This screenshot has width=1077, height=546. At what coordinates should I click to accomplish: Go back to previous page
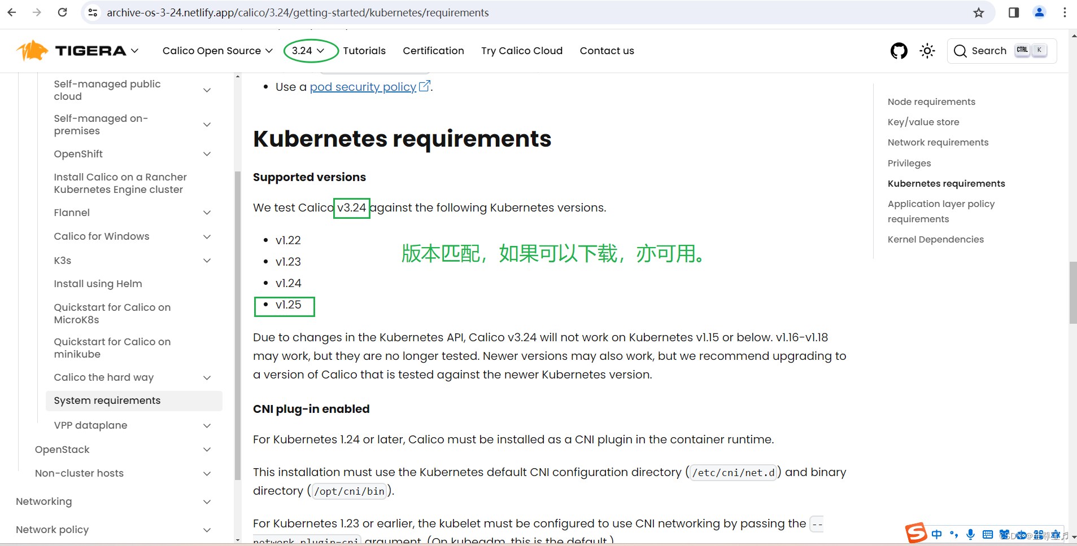click(x=12, y=12)
